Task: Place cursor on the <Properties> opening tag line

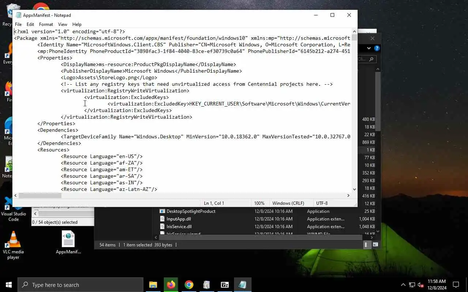Action: (55, 58)
